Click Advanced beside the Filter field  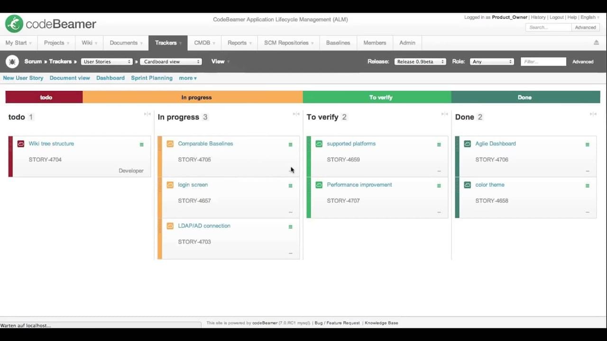tap(583, 62)
